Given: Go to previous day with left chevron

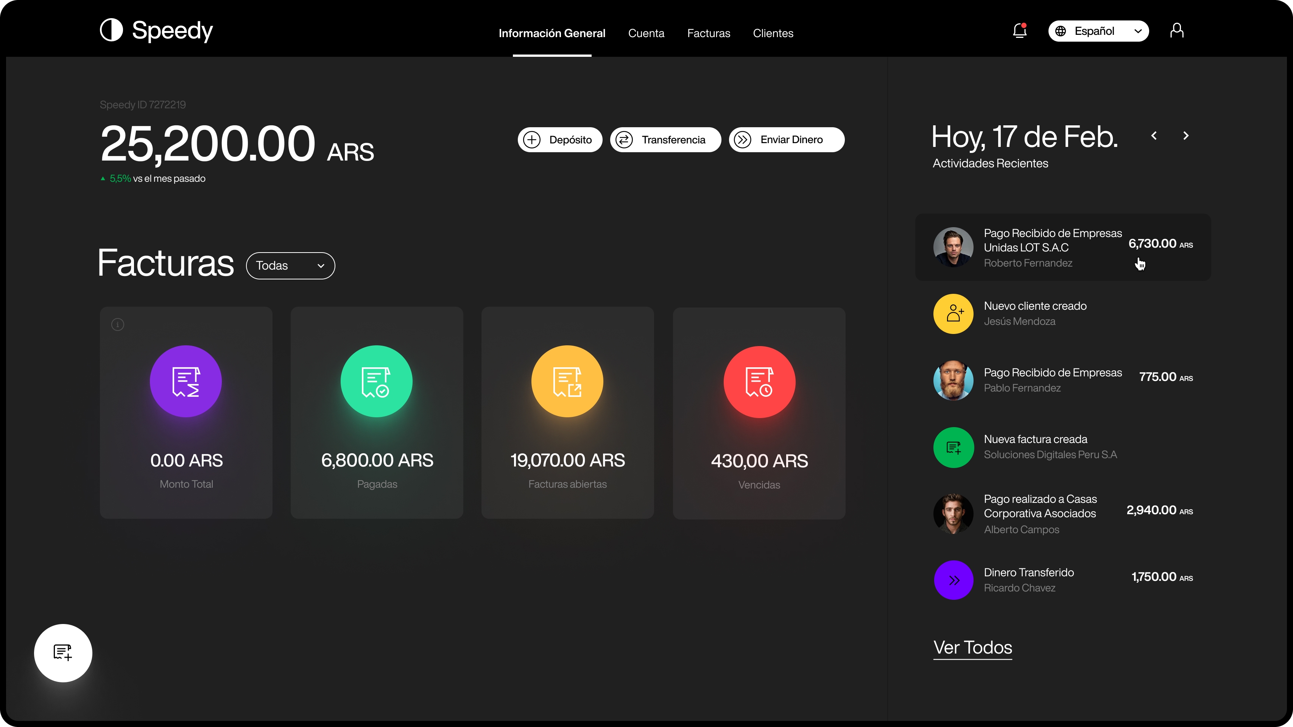Looking at the screenshot, I should click(x=1154, y=136).
